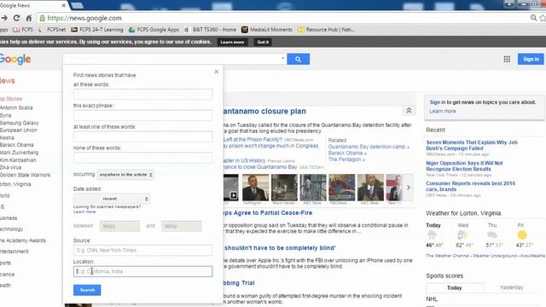The height and width of the screenshot is (307, 546).
Task: Click the browser forward arrow
Action: pyautogui.click(x=4, y=18)
